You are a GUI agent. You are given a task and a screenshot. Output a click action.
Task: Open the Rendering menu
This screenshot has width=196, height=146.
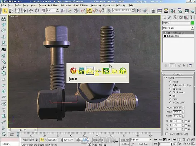96,5
